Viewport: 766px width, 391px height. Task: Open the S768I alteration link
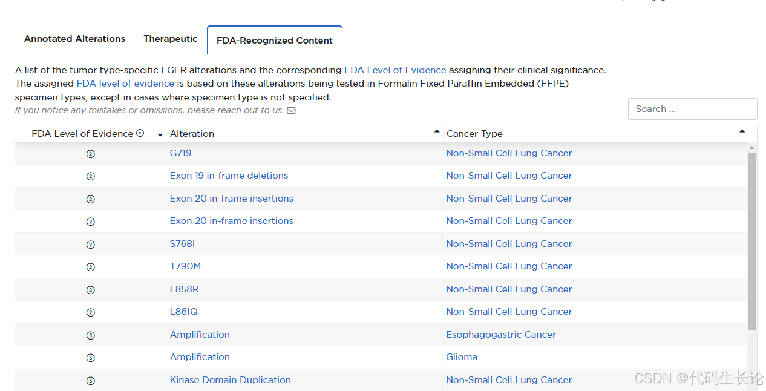coord(183,244)
